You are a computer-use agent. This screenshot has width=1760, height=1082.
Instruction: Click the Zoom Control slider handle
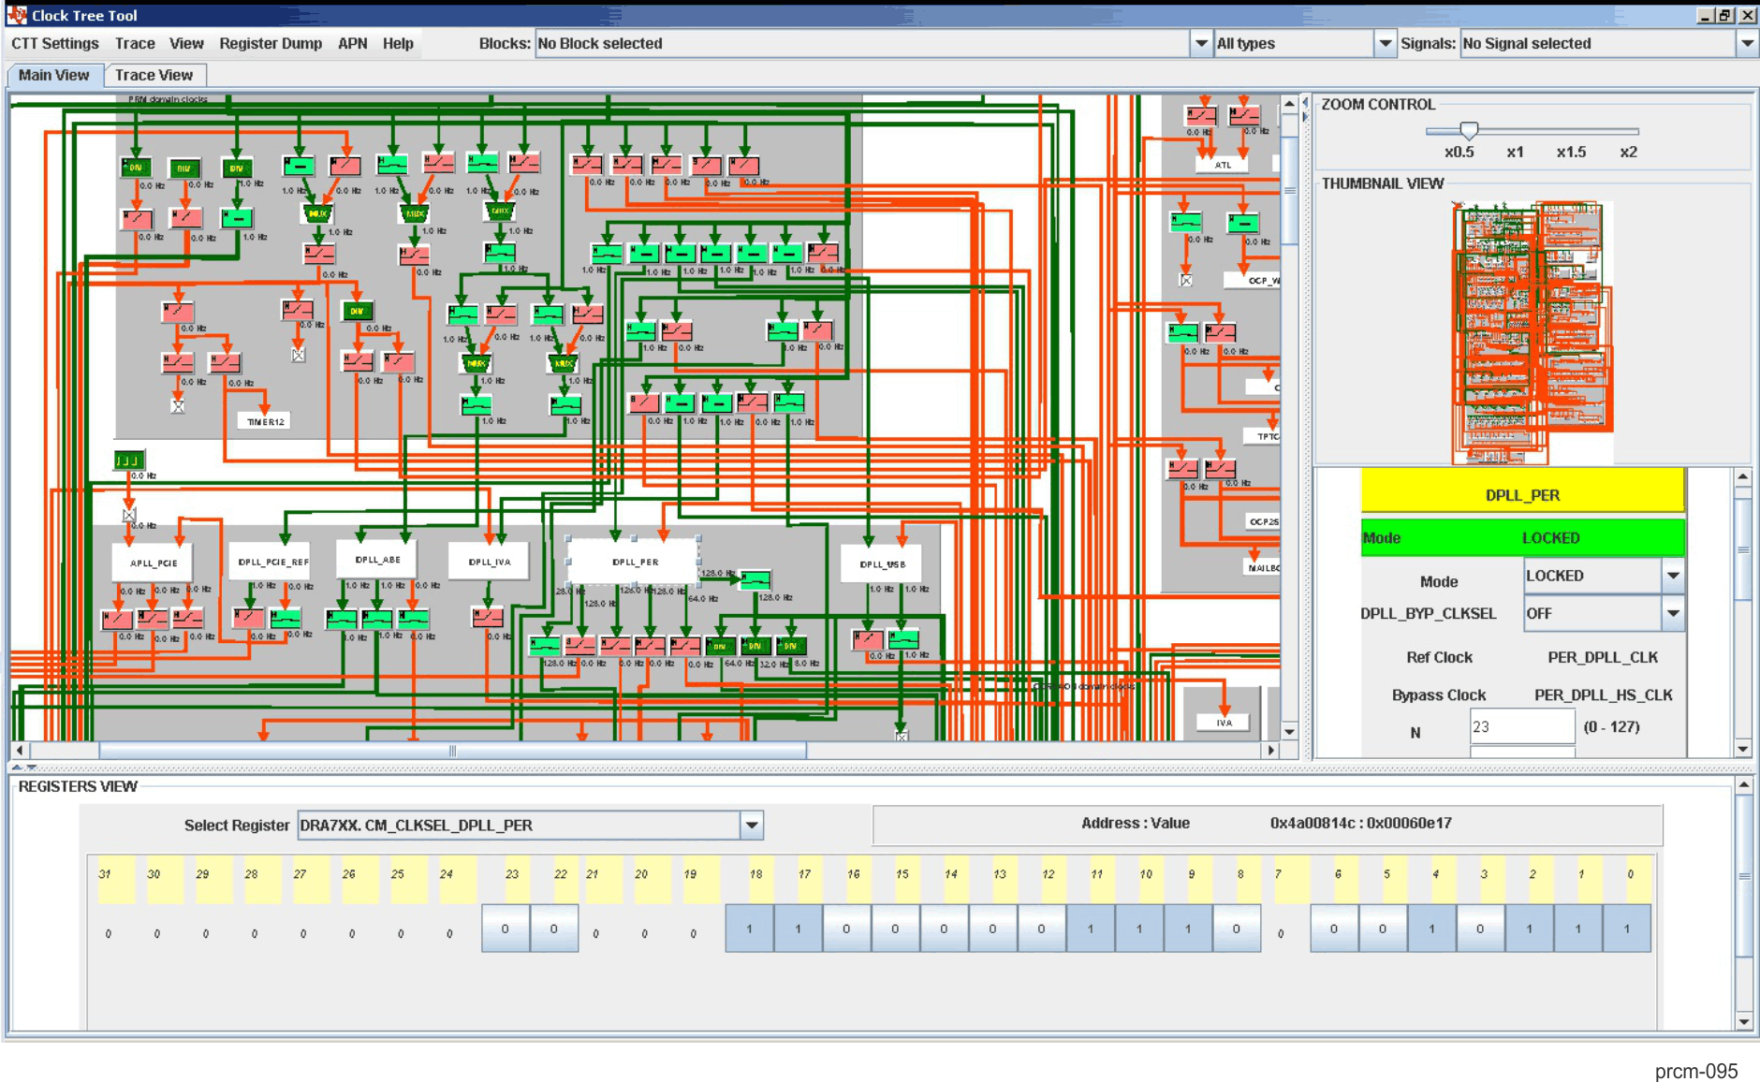pyautogui.click(x=1469, y=131)
